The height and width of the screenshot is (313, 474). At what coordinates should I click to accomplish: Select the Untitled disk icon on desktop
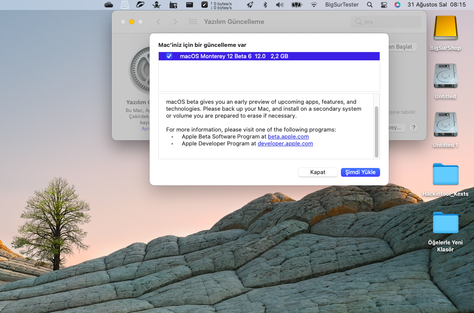[x=445, y=77]
